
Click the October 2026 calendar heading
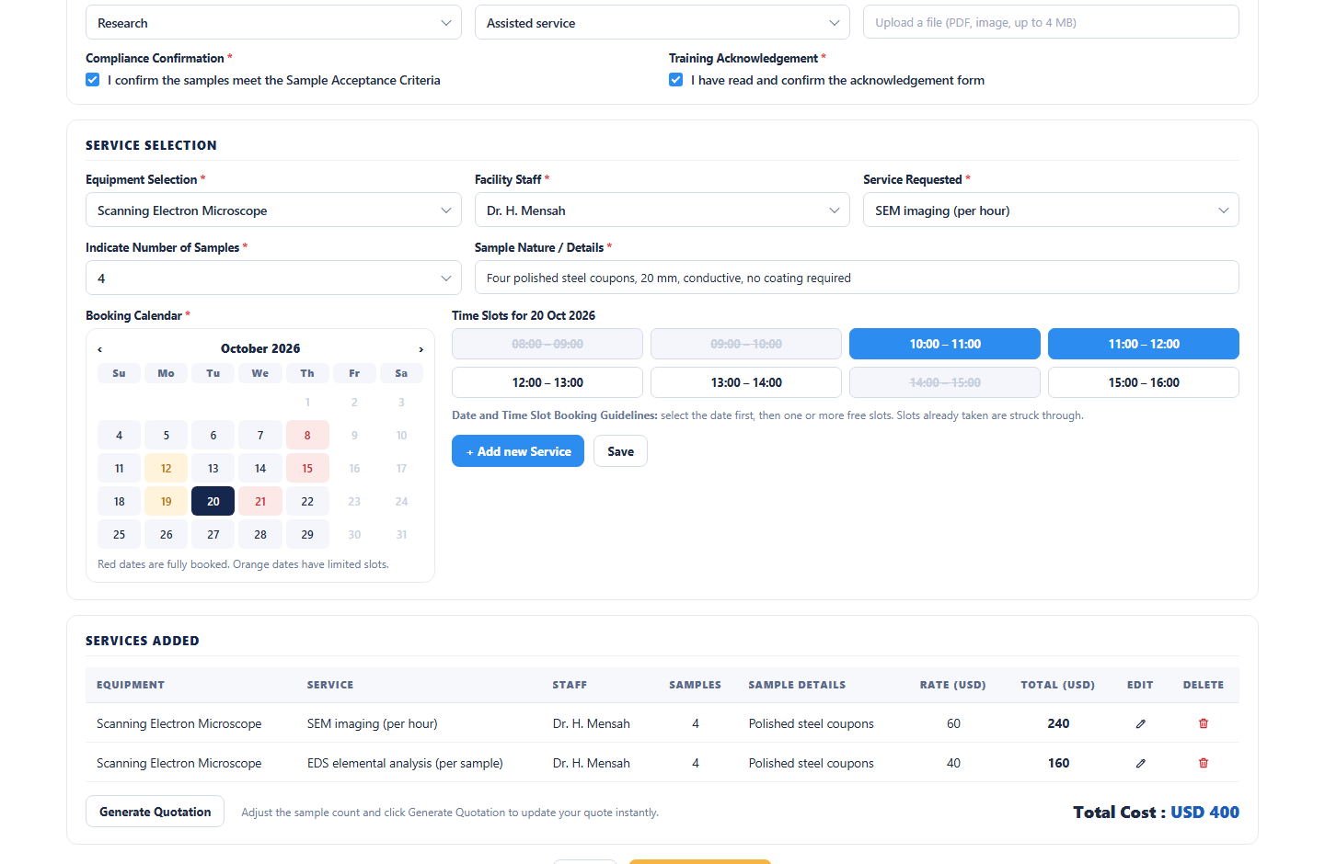(260, 348)
